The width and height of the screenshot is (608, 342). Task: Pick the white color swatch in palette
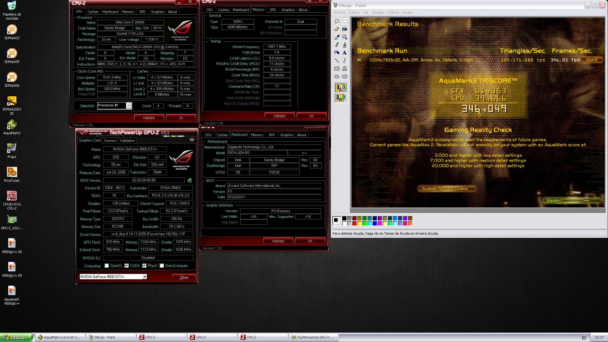[345, 224]
